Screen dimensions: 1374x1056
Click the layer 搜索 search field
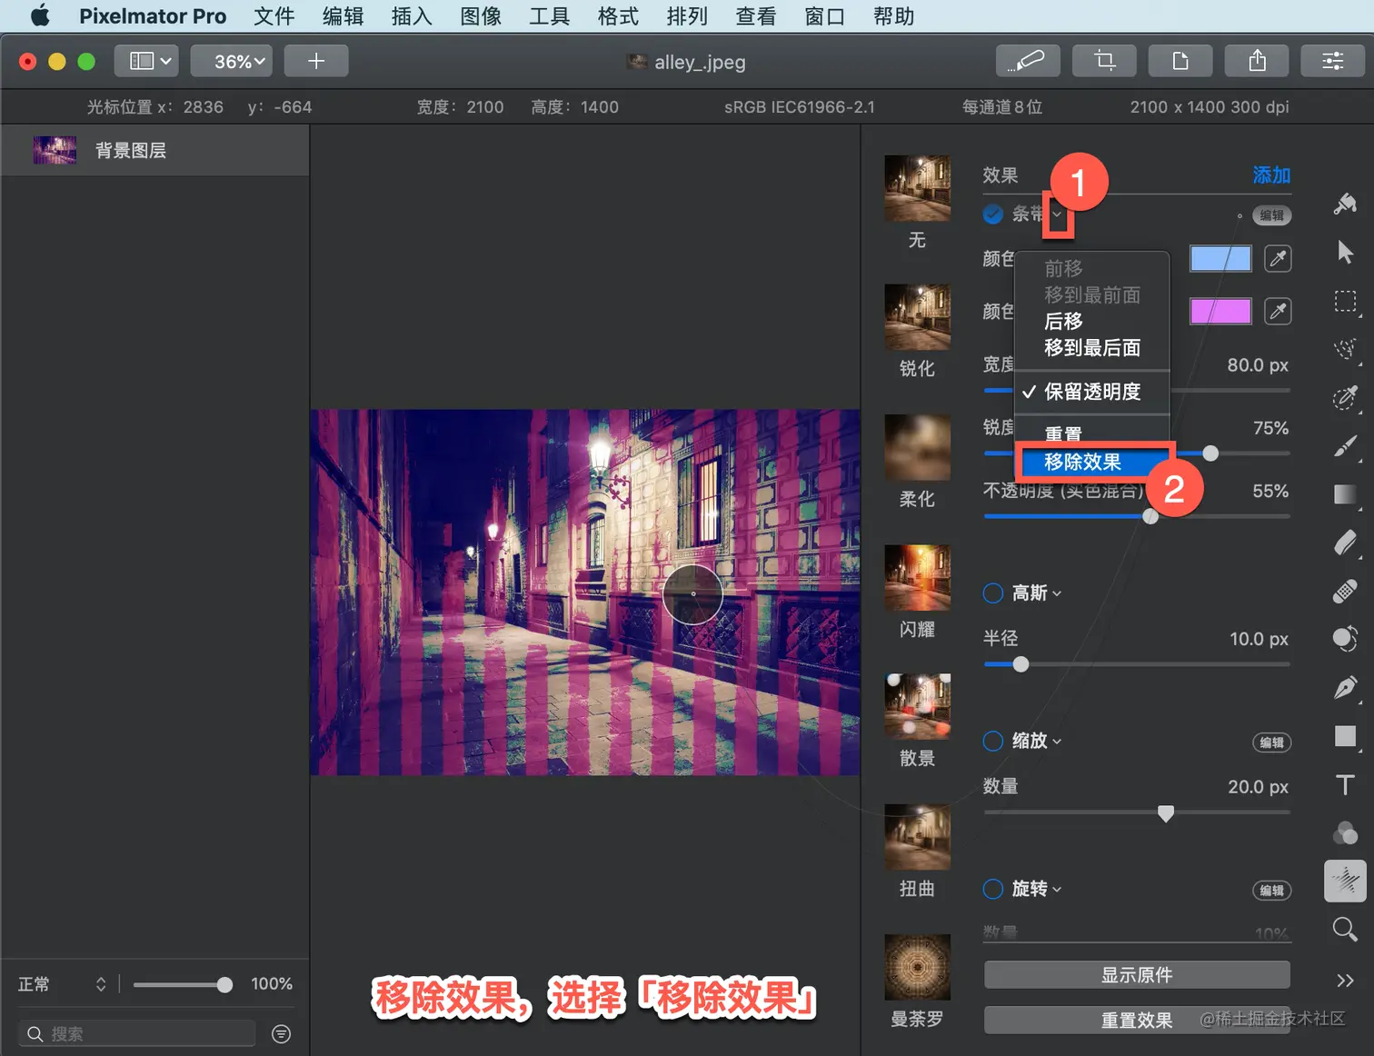click(x=136, y=1033)
